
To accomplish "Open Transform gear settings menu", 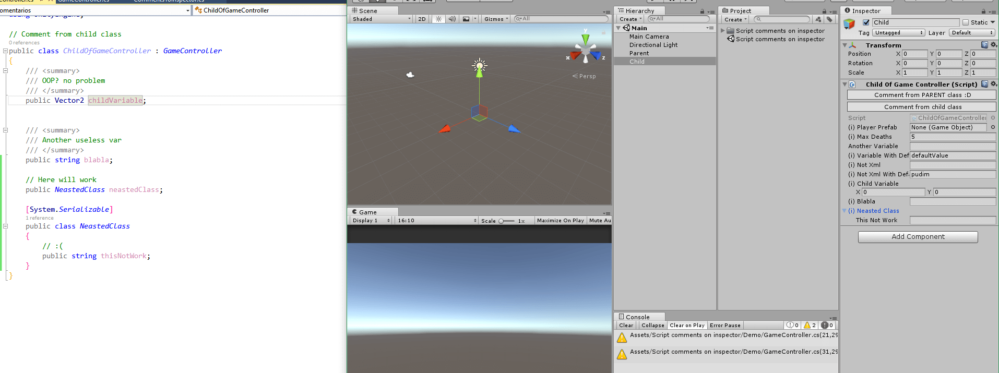I will (994, 45).
